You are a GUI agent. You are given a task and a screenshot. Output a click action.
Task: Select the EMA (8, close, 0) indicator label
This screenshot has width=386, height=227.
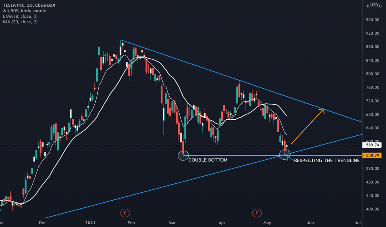pos(20,16)
